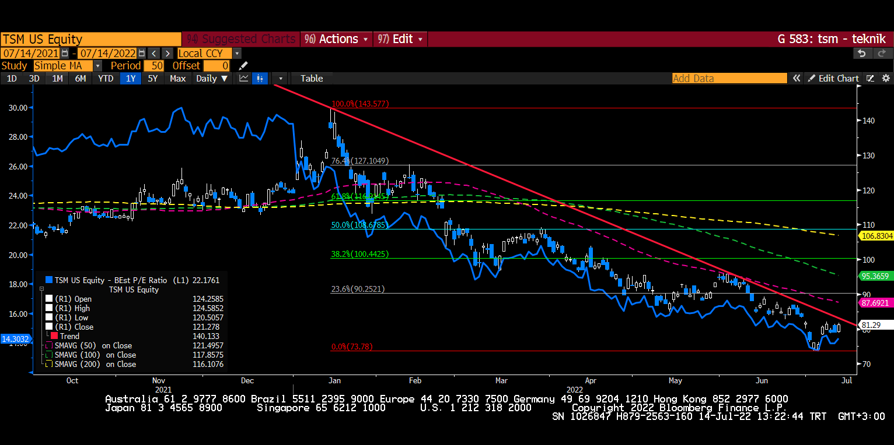Image resolution: width=894 pixels, height=445 pixels.
Task: Open the end date calendar picker
Action: (141, 53)
